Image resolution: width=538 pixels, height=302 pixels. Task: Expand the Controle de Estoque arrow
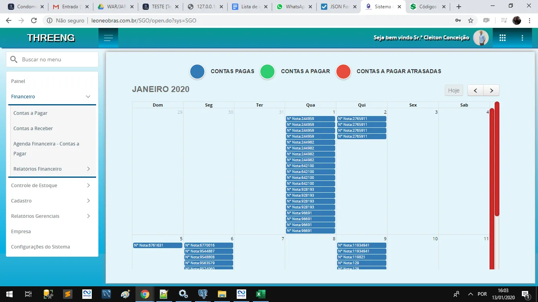[x=88, y=186]
